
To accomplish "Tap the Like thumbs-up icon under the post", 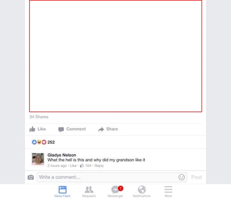I will [x=32, y=129].
